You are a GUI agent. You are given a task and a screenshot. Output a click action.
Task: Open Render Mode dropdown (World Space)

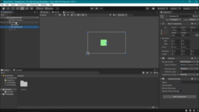coord(189,62)
